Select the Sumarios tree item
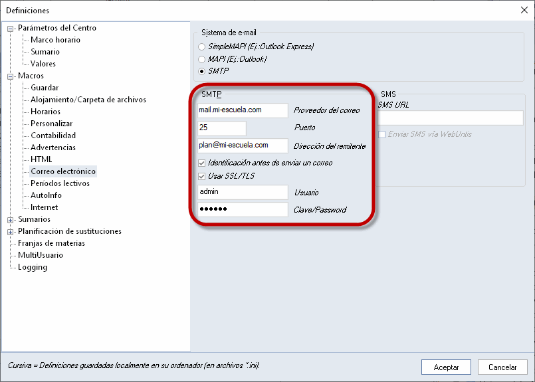 (34, 219)
